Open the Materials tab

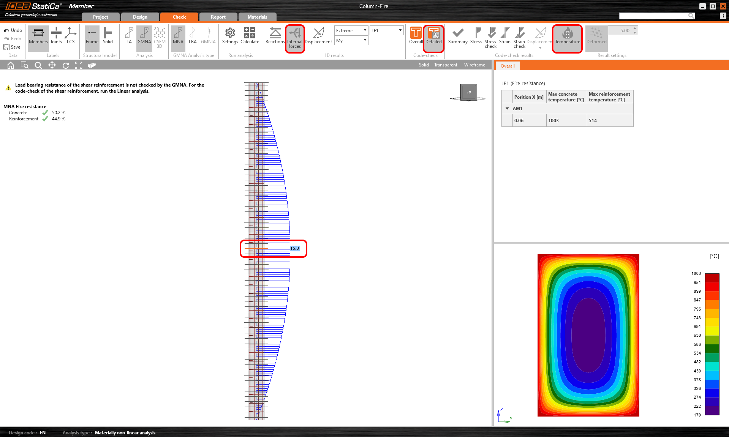coord(258,17)
